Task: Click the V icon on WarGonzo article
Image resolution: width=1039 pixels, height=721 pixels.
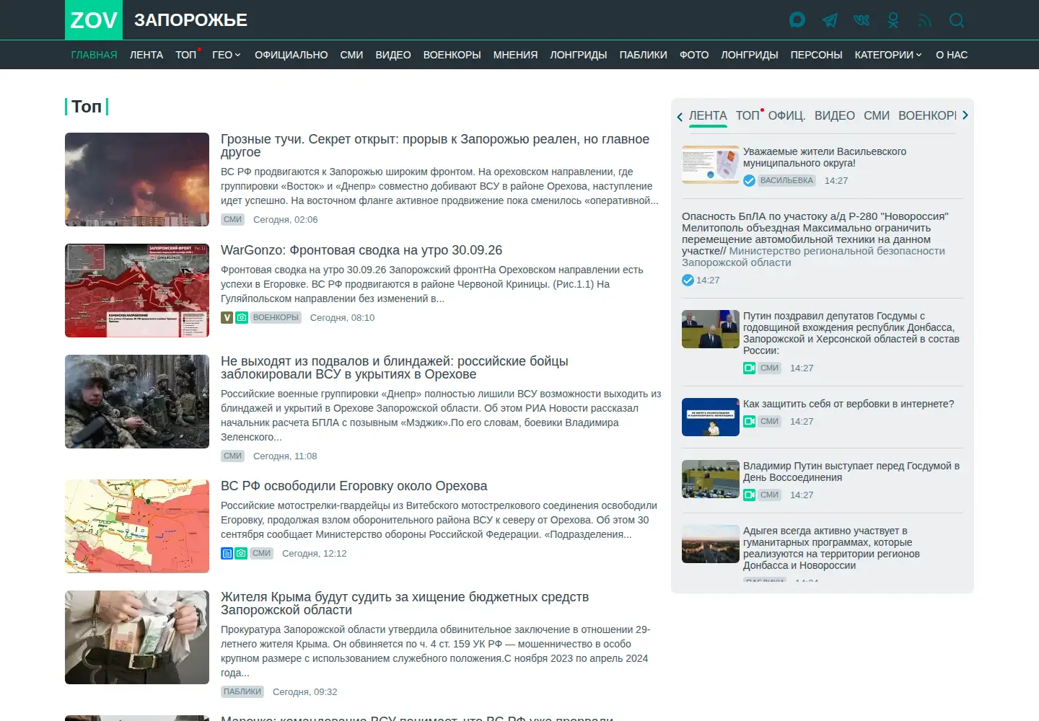Action: [227, 317]
